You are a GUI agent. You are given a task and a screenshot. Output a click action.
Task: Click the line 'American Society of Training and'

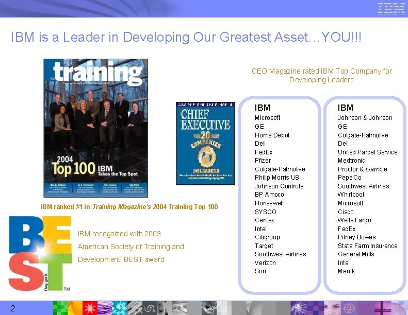[131, 247]
